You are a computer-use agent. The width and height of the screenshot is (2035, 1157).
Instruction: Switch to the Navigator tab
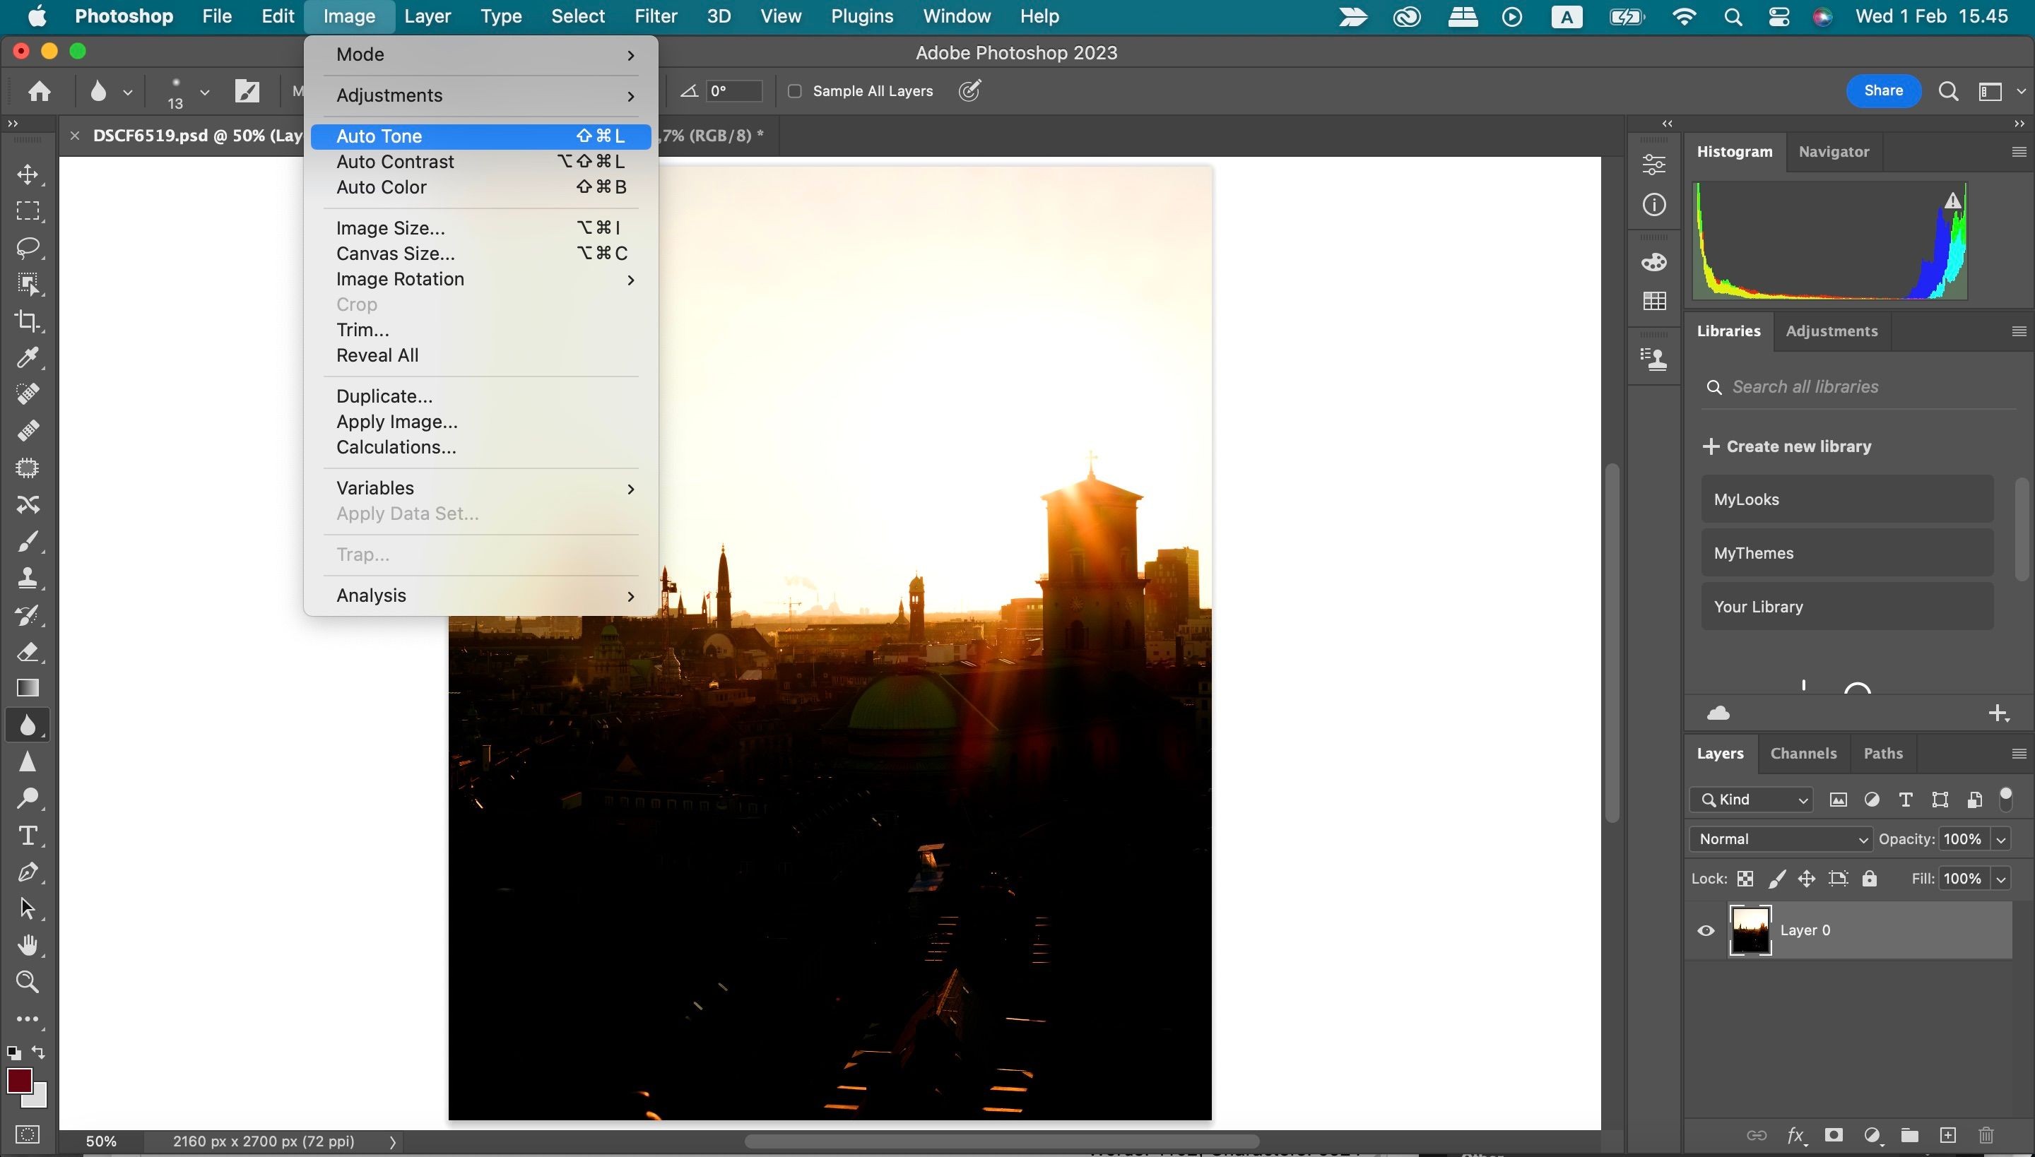click(1833, 152)
